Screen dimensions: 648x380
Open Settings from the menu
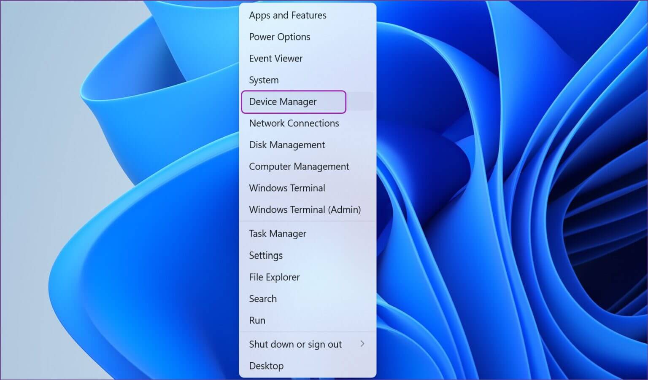(308, 255)
